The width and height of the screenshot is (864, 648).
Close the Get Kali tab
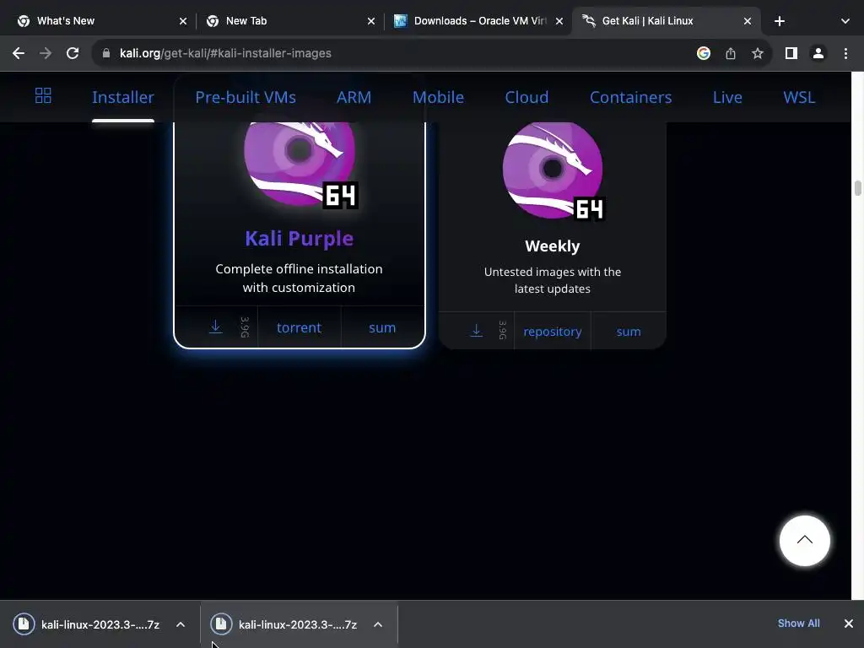coord(748,21)
